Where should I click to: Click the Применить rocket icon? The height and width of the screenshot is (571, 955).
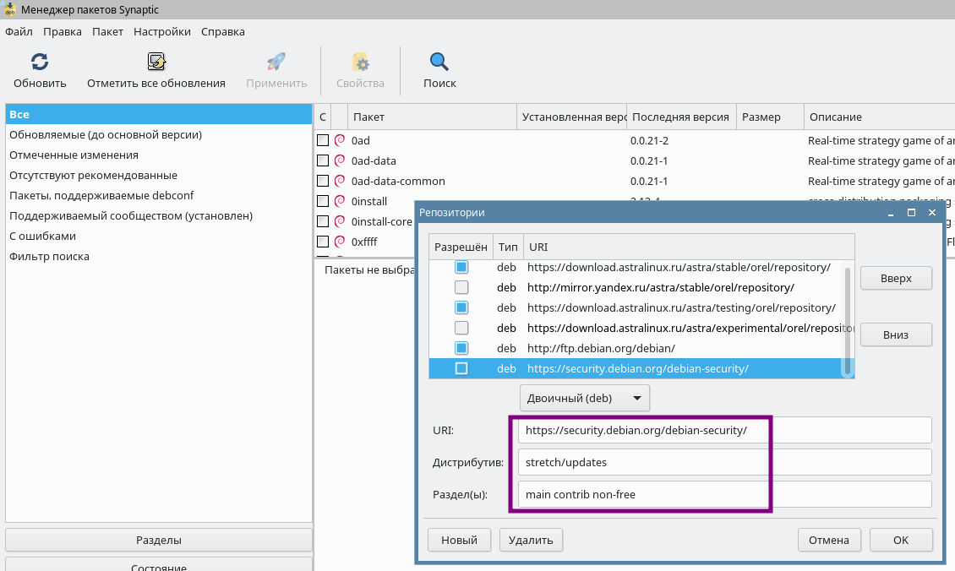[x=276, y=62]
